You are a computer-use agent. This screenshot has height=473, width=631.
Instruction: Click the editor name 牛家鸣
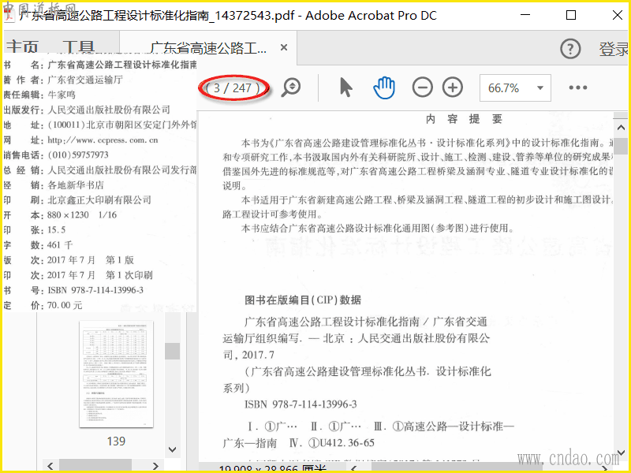point(62,95)
